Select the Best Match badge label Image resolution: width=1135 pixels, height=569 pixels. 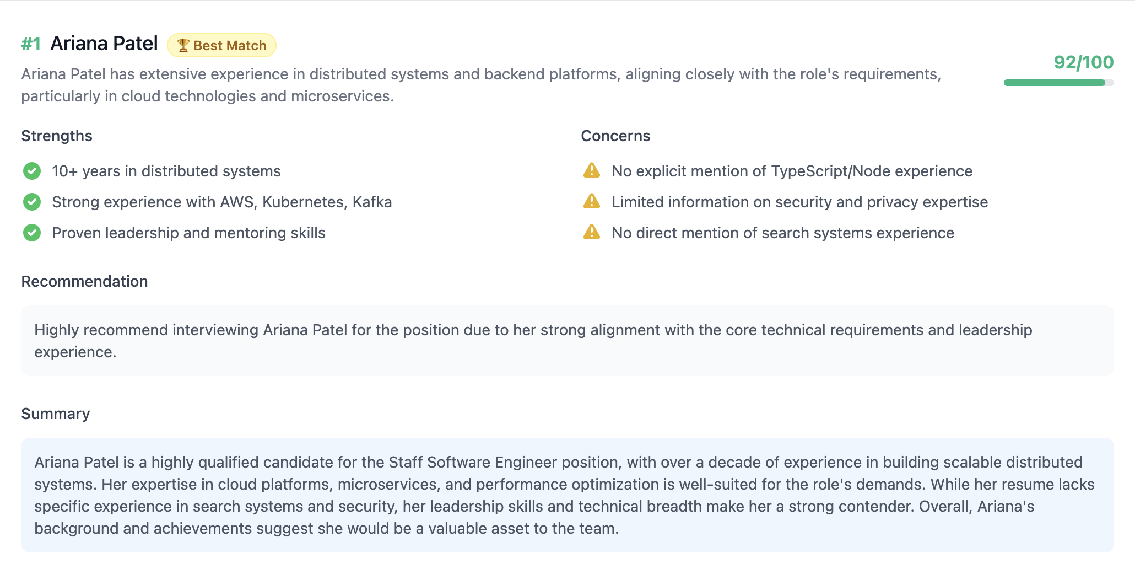230,46
